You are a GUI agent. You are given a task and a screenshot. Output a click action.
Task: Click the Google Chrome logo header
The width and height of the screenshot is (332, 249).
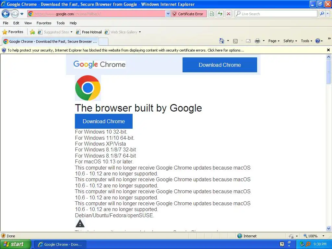(x=99, y=64)
